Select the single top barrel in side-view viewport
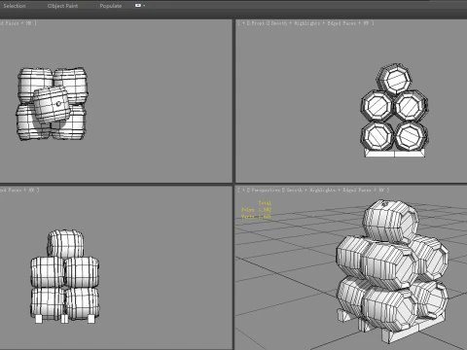This screenshot has width=467, height=350. pos(65,243)
